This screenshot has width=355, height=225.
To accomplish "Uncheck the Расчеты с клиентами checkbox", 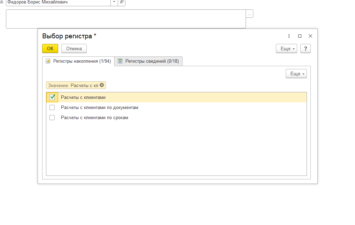I will tap(52, 97).
